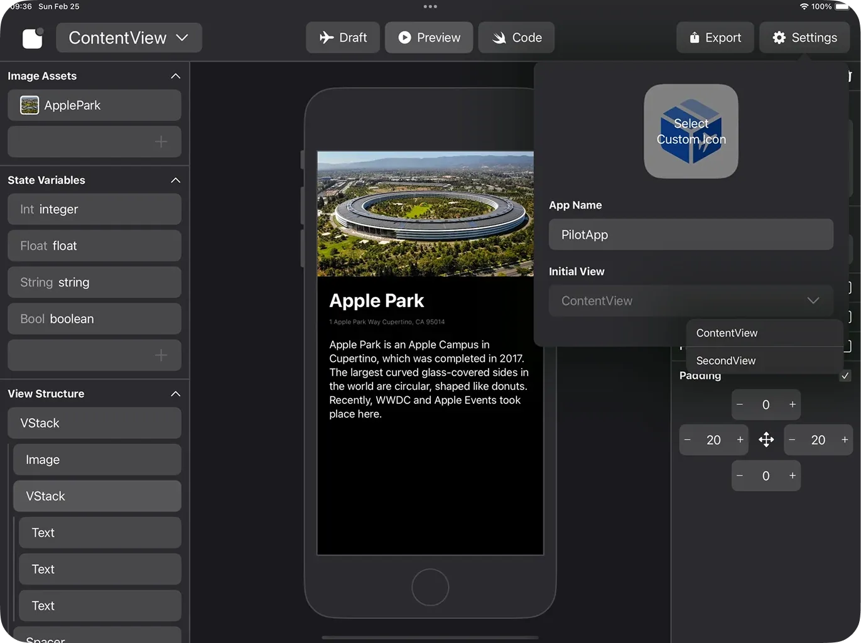Collapse the State Variables section
861x643 pixels.
point(175,180)
